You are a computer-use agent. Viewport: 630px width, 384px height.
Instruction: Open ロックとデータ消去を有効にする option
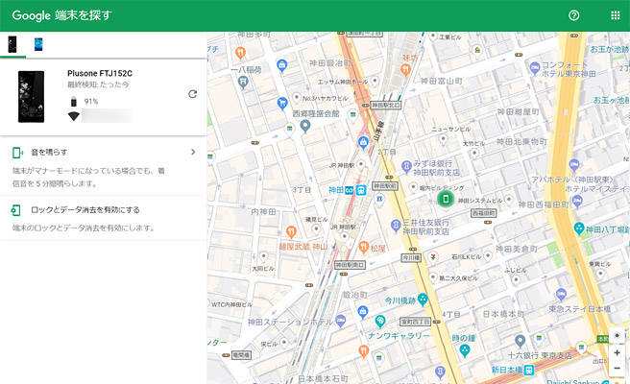104,218
